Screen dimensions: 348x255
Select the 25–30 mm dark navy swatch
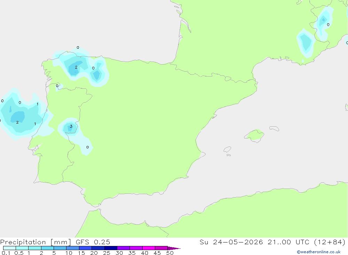click(111, 248)
